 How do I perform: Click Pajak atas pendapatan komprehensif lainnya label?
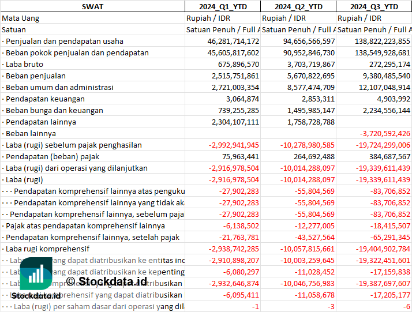tap(85, 225)
